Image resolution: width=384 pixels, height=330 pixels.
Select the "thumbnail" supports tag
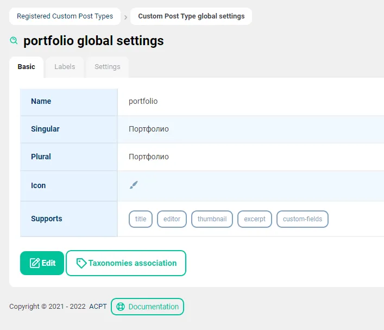(x=212, y=219)
